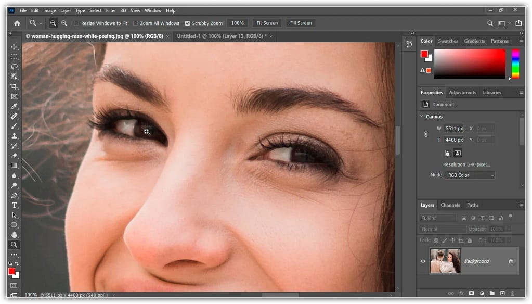
Task: Select the Eyedropper tool
Action: tap(14, 106)
